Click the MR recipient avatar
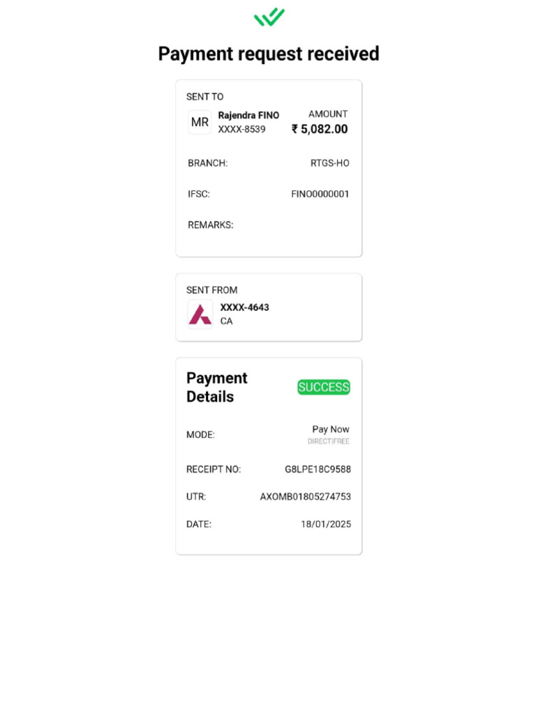Viewport: 536px width, 714px height. pos(200,122)
